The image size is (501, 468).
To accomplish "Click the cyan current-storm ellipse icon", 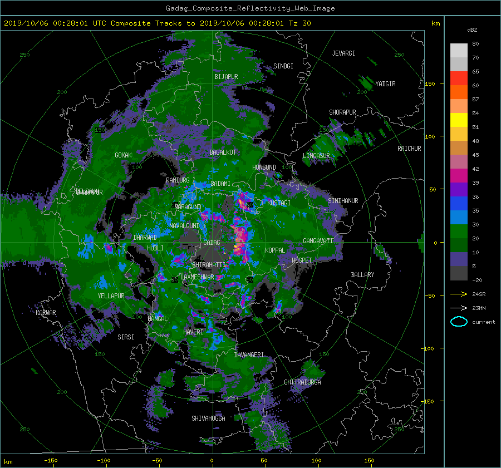I will [459, 322].
